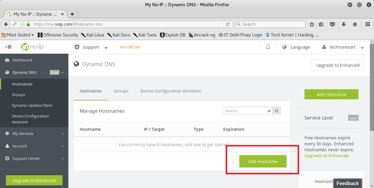Open Tech Kernel bookmark

tap(292, 35)
